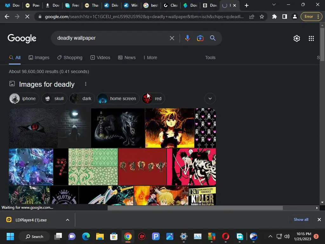Open the red eye wallpaper thumbnail
325x244 pixels.
coord(33,128)
